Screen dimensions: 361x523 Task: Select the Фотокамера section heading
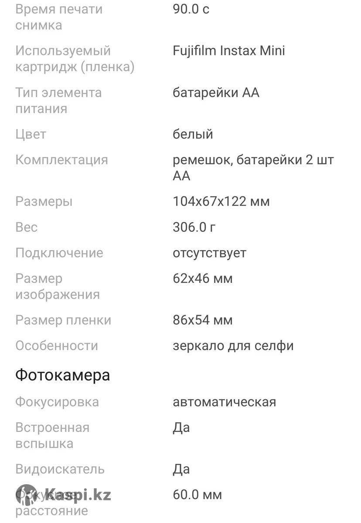point(63,375)
